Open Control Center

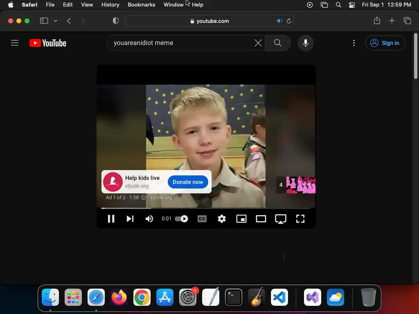[352, 5]
